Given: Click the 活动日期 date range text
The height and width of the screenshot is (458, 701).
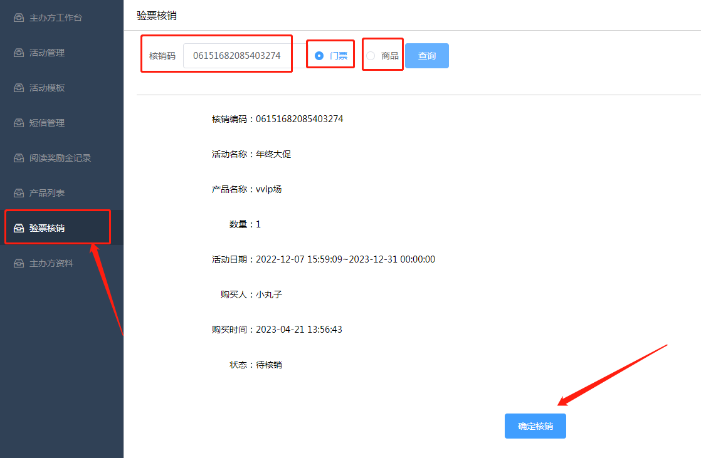Looking at the screenshot, I should (x=345, y=259).
